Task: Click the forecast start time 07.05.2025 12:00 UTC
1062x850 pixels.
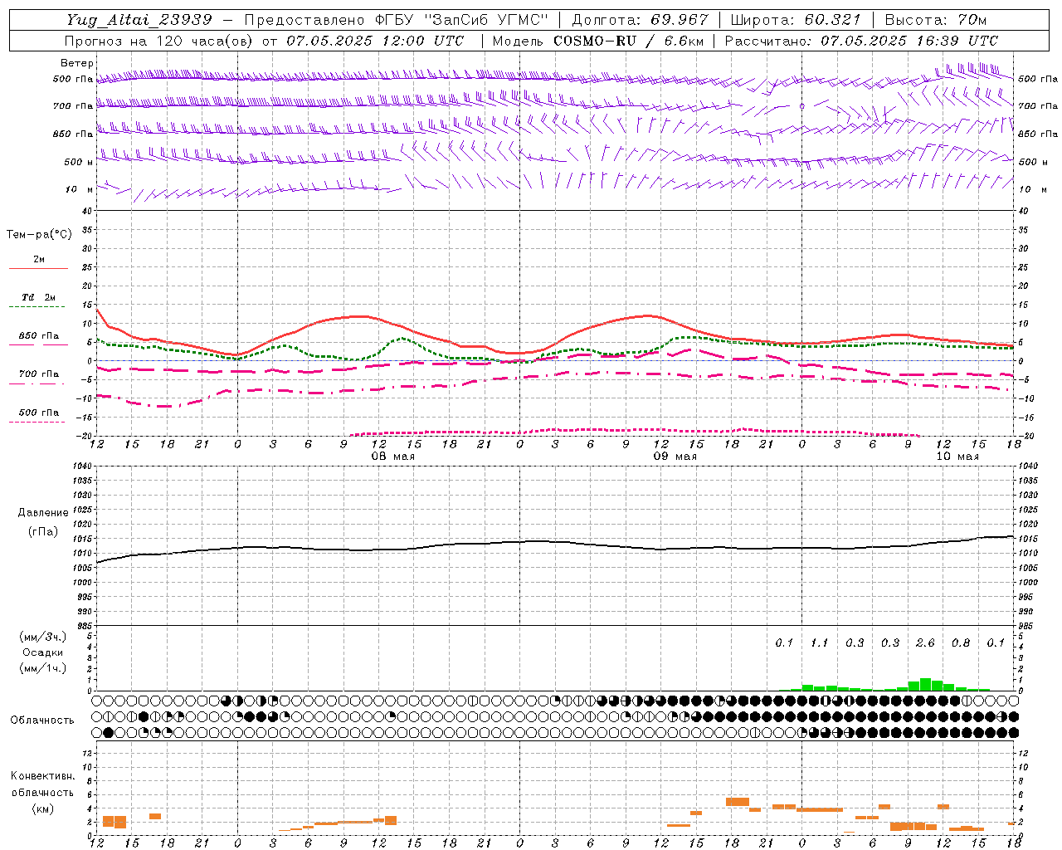Action: [375, 41]
